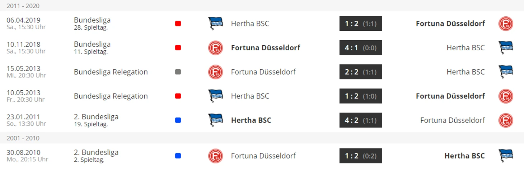
Task: Click Hertha BSC home crest for 10.05.2013
Action: [x=215, y=96]
